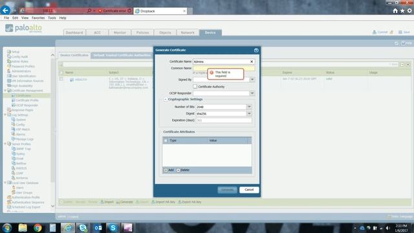Switch to the Dashboard tab
Image resolution: width=414 pixels, height=233 pixels.
(74, 32)
